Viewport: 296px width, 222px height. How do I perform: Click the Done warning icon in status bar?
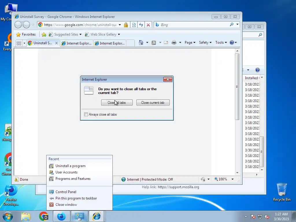pyautogui.click(x=17, y=179)
